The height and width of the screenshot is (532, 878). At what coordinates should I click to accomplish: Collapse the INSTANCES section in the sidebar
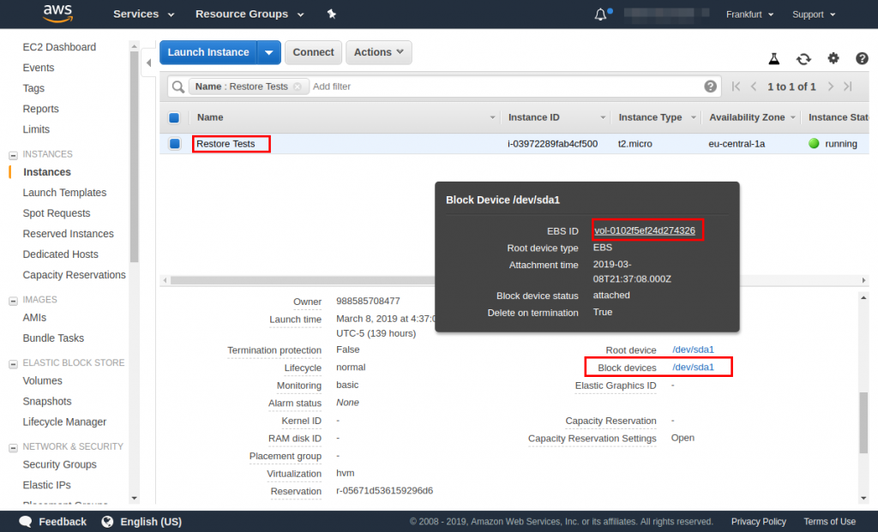tap(11, 153)
